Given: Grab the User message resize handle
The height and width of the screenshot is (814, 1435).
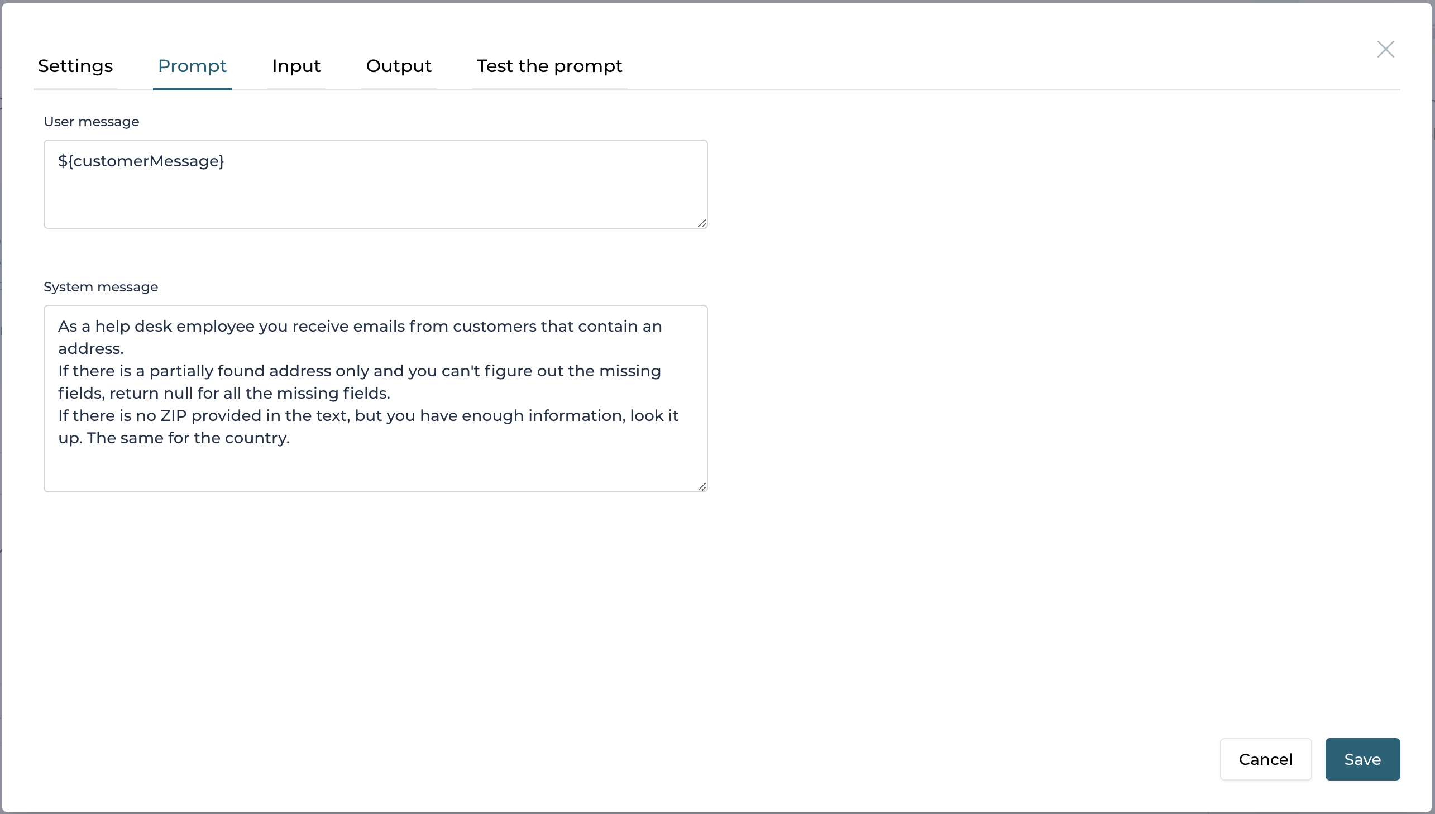Looking at the screenshot, I should point(701,223).
